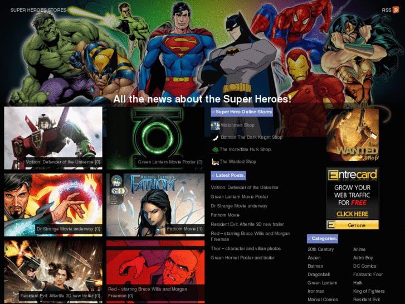
Task: Select the Fantastic Four category
Action: click(x=368, y=274)
